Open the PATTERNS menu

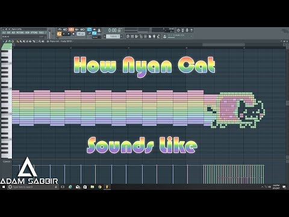click(x=20, y=33)
